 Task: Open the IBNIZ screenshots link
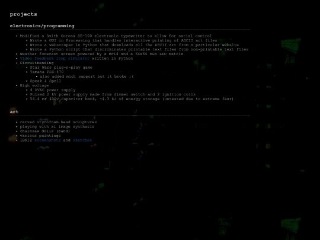[47, 140]
